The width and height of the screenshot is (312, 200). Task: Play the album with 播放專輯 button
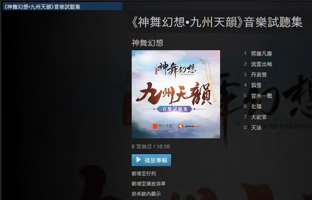[x=151, y=160]
